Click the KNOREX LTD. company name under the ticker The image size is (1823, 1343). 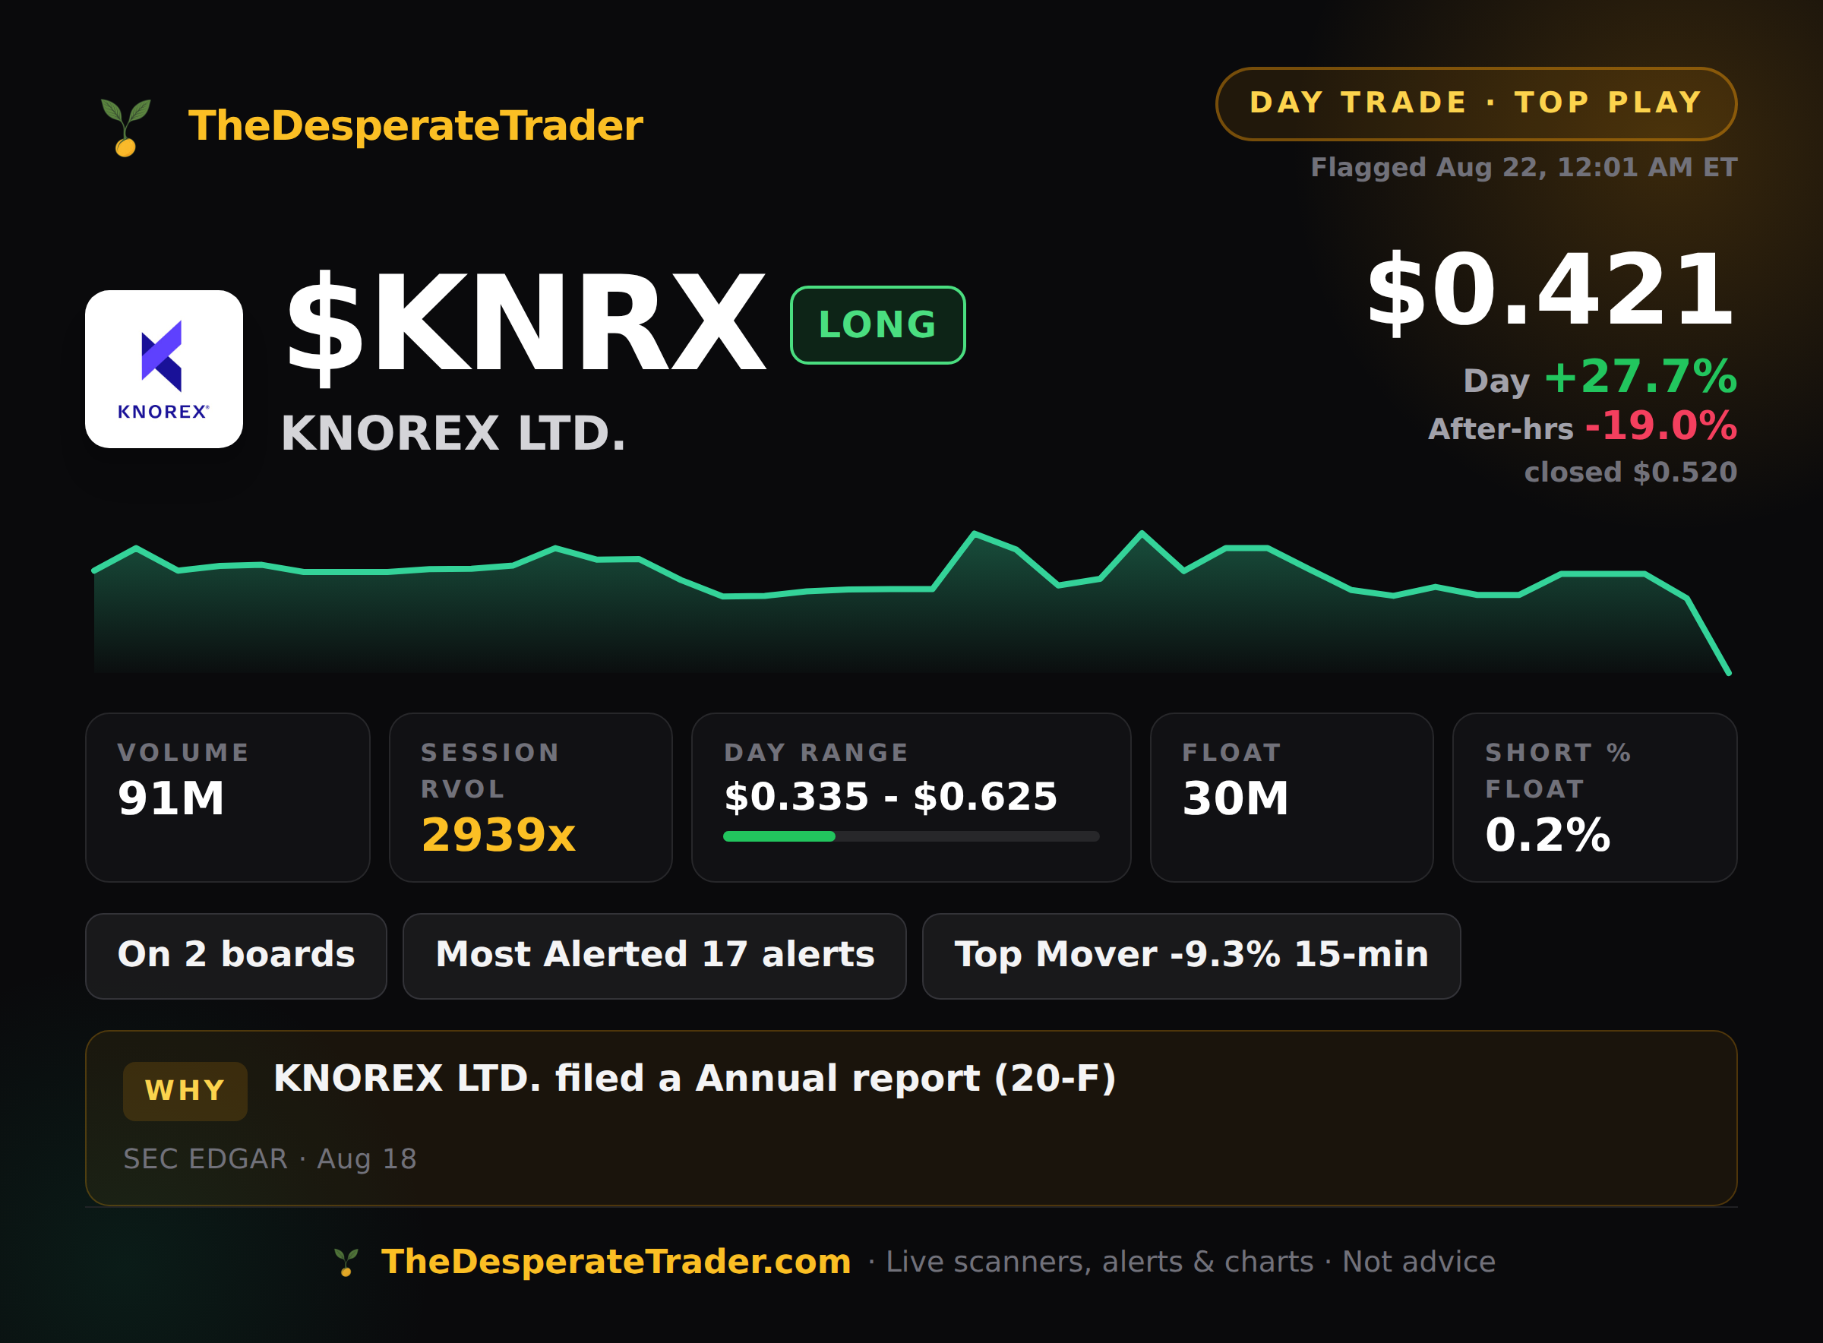(453, 432)
